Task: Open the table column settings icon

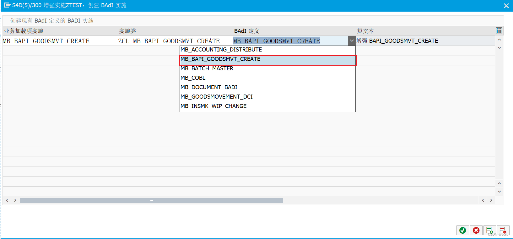Action: [499, 30]
